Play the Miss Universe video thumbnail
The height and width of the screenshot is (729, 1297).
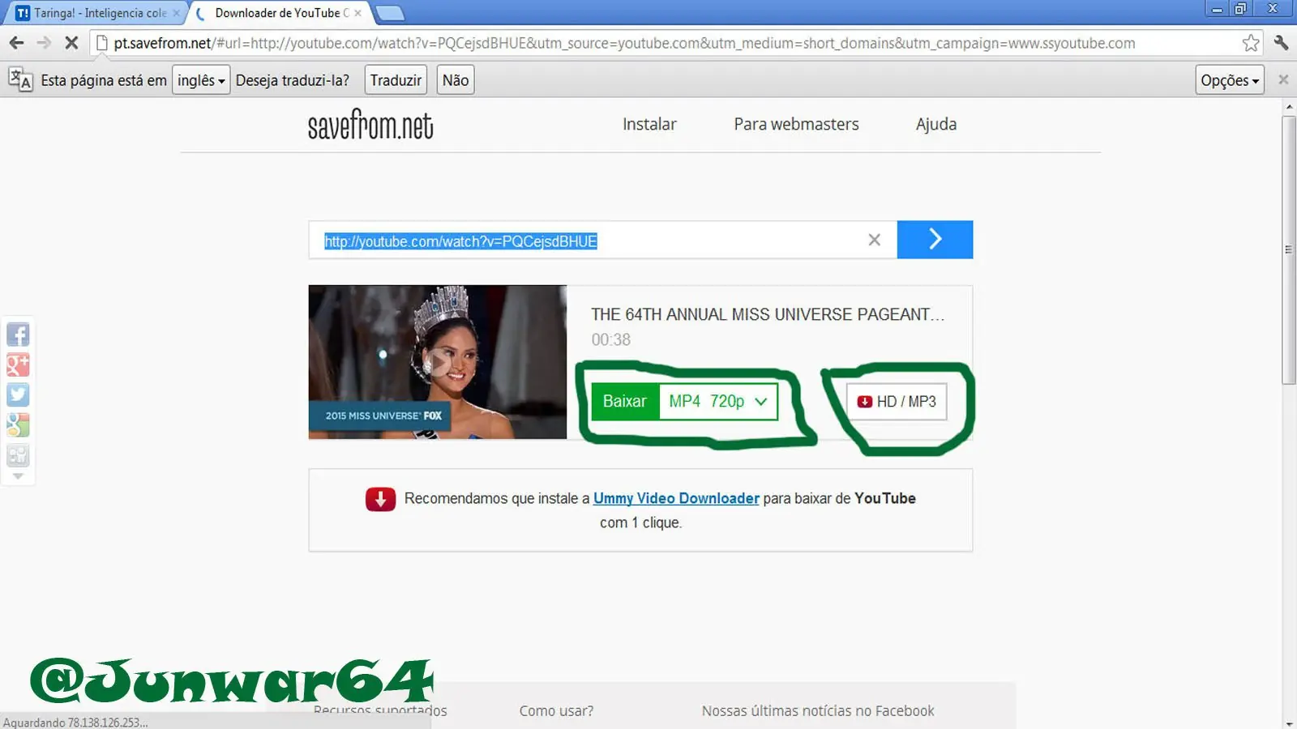point(438,362)
